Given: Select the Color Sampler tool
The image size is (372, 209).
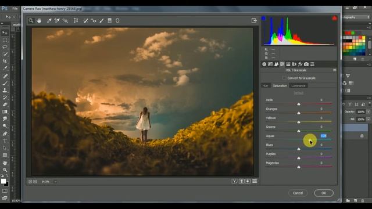Looking at the screenshot, I should coord(57,21).
